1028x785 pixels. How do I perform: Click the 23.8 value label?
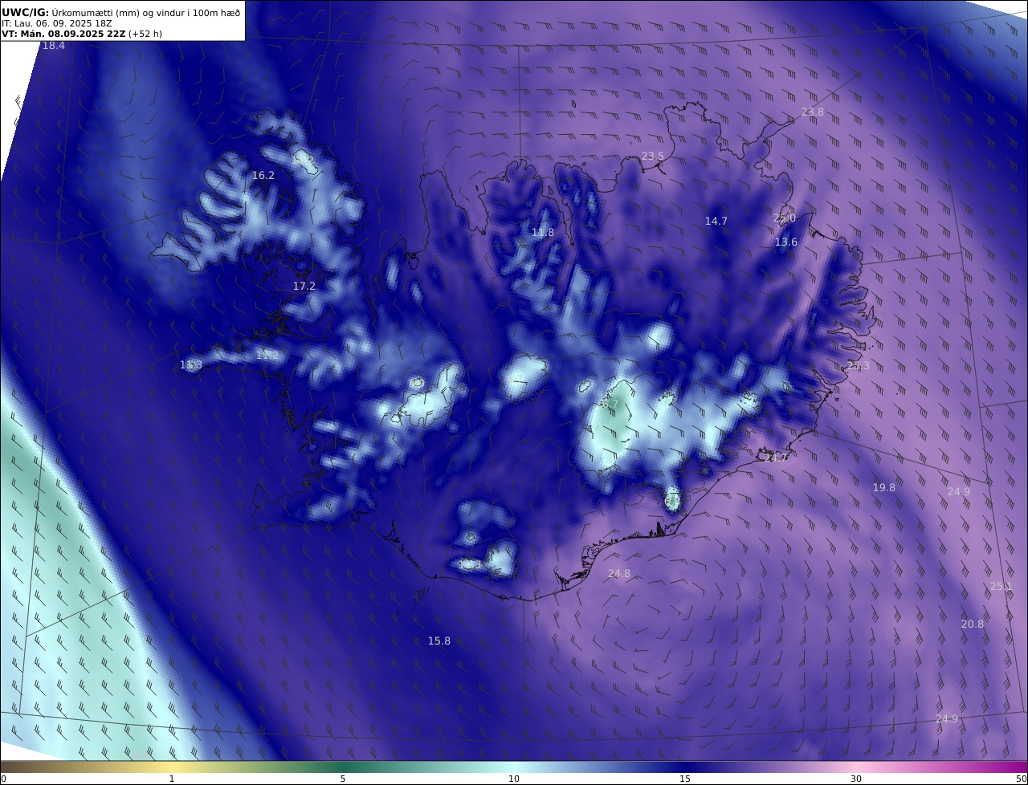813,112
